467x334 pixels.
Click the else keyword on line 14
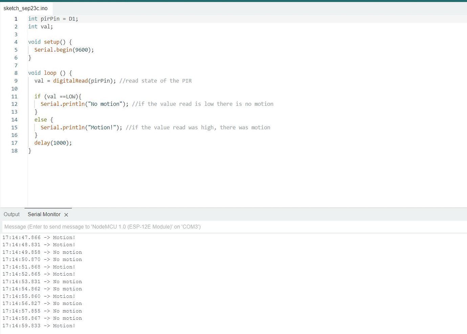(x=41, y=119)
